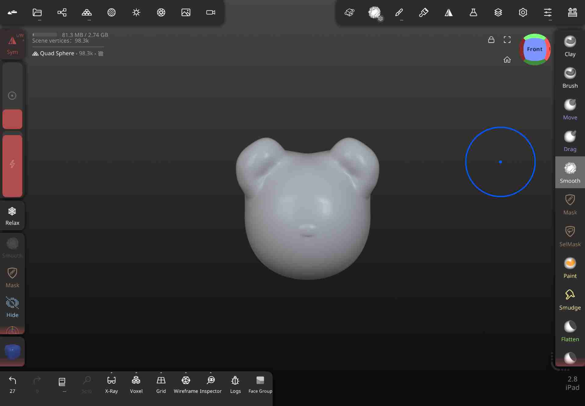This screenshot has width=585, height=406.
Task: Open the Logs bug panel
Action: tap(235, 384)
